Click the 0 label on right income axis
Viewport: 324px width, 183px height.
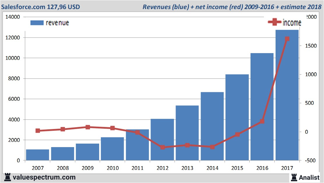point(307,132)
